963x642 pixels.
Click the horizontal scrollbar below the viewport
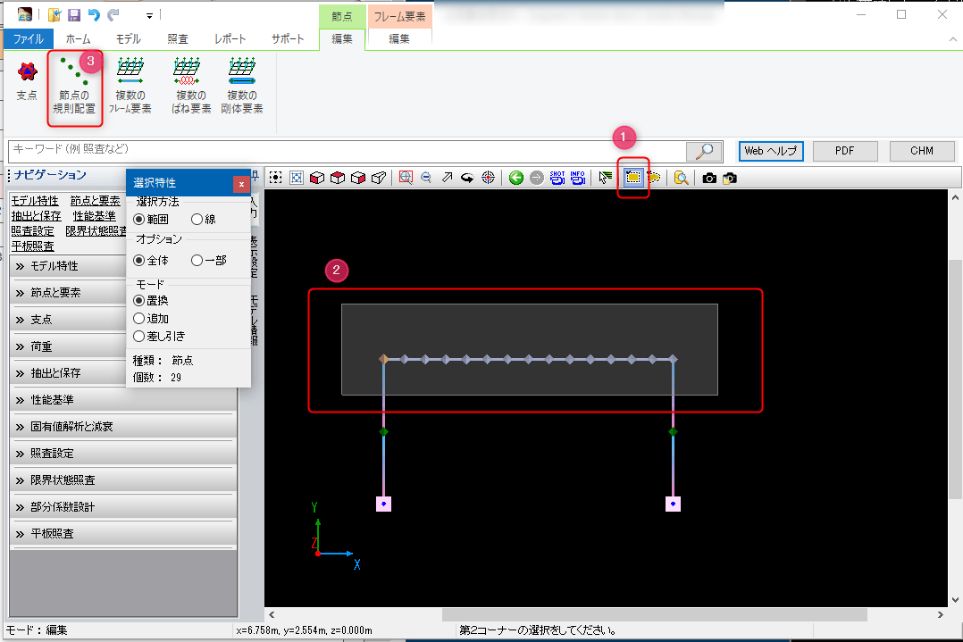[654, 615]
